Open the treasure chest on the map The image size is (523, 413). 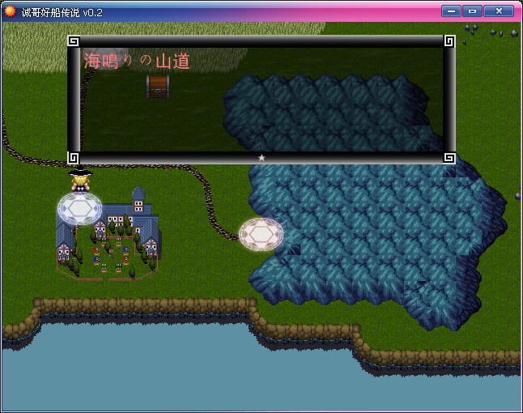pos(158,87)
